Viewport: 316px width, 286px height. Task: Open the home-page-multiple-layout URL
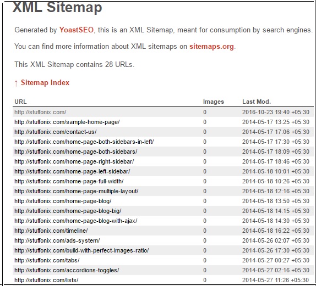coord(77,191)
